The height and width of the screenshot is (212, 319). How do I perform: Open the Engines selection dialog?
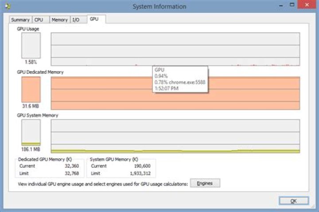pos(205,183)
